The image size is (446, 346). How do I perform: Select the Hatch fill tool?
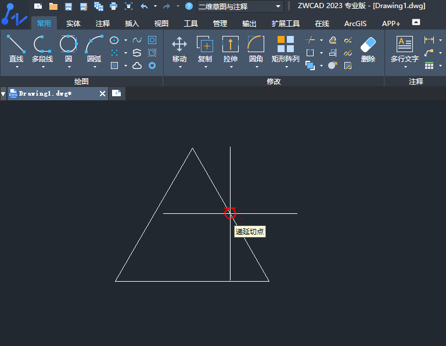pos(114,66)
